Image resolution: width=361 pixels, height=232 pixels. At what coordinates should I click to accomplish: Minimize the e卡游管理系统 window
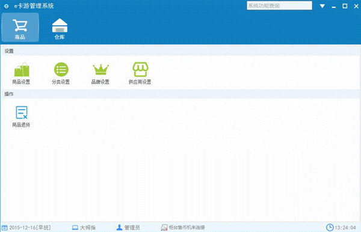point(333,7)
